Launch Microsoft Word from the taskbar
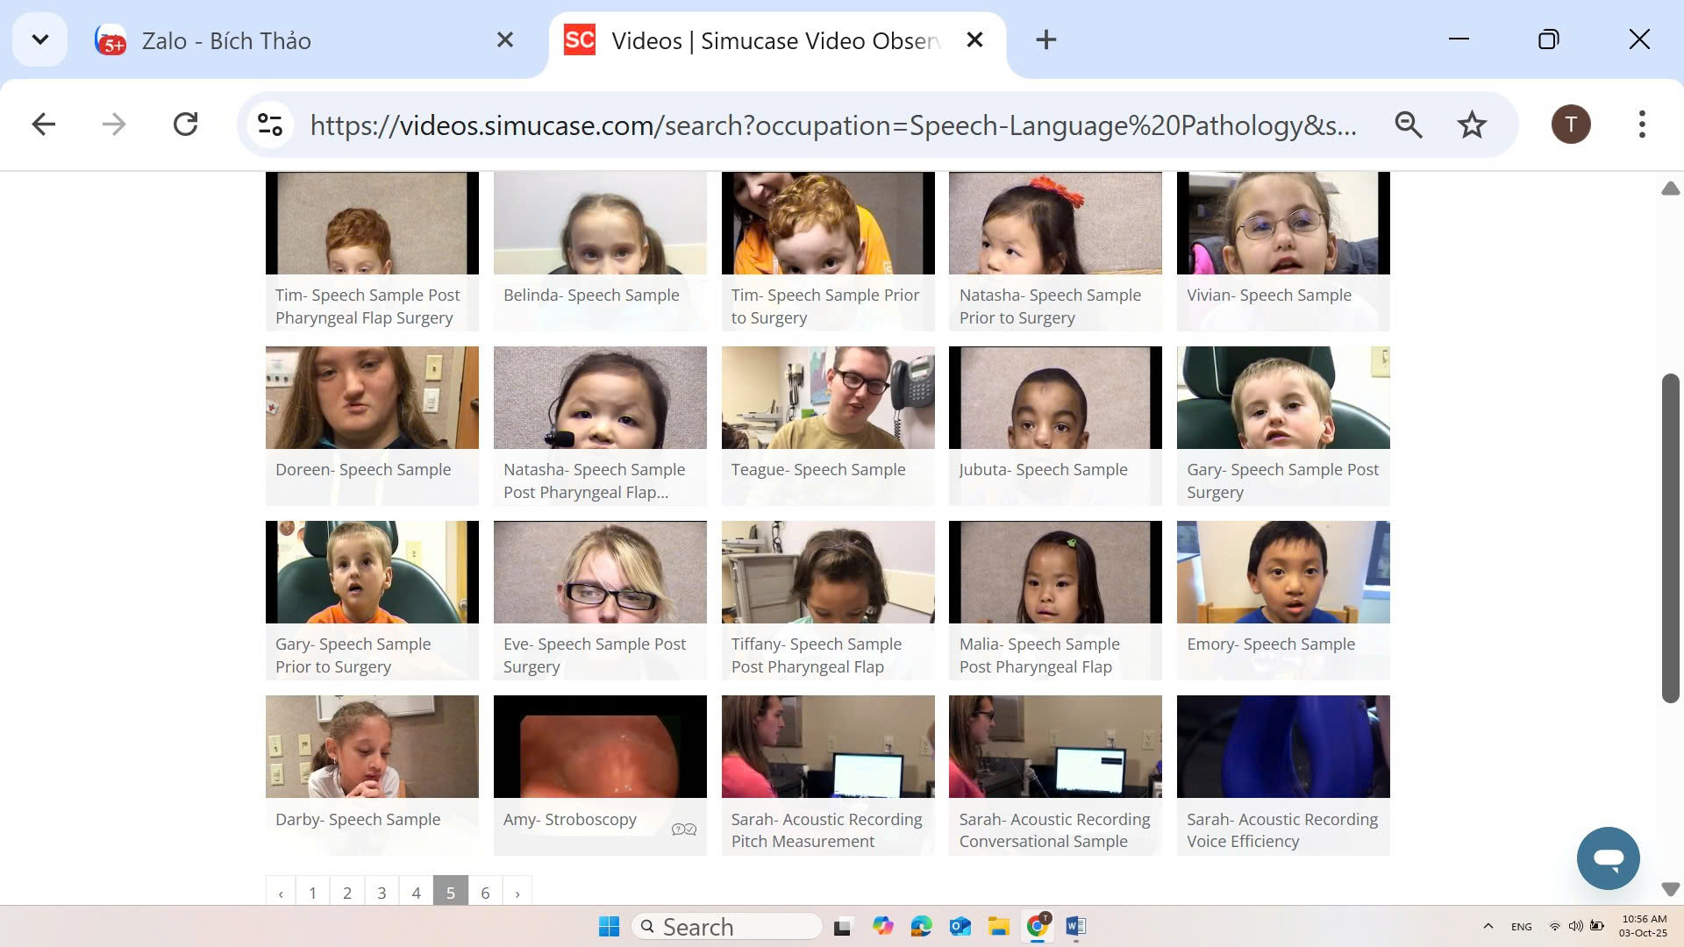Image resolution: width=1684 pixels, height=947 pixels. pos(1075,927)
